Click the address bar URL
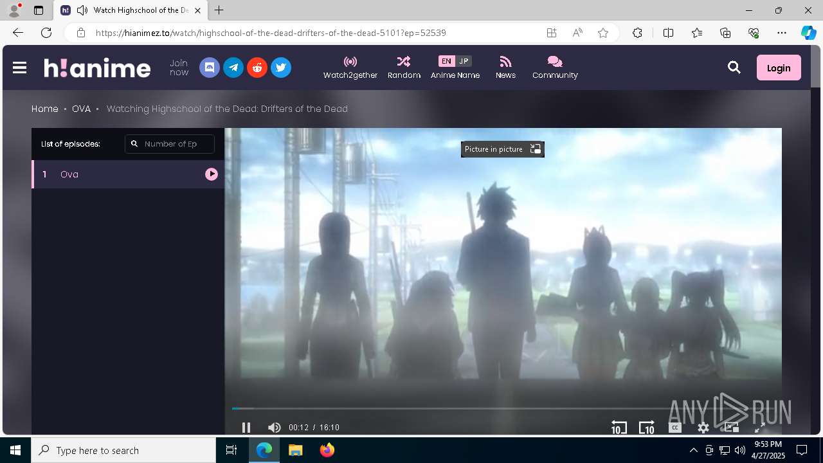Image resolution: width=823 pixels, height=463 pixels. click(x=271, y=33)
